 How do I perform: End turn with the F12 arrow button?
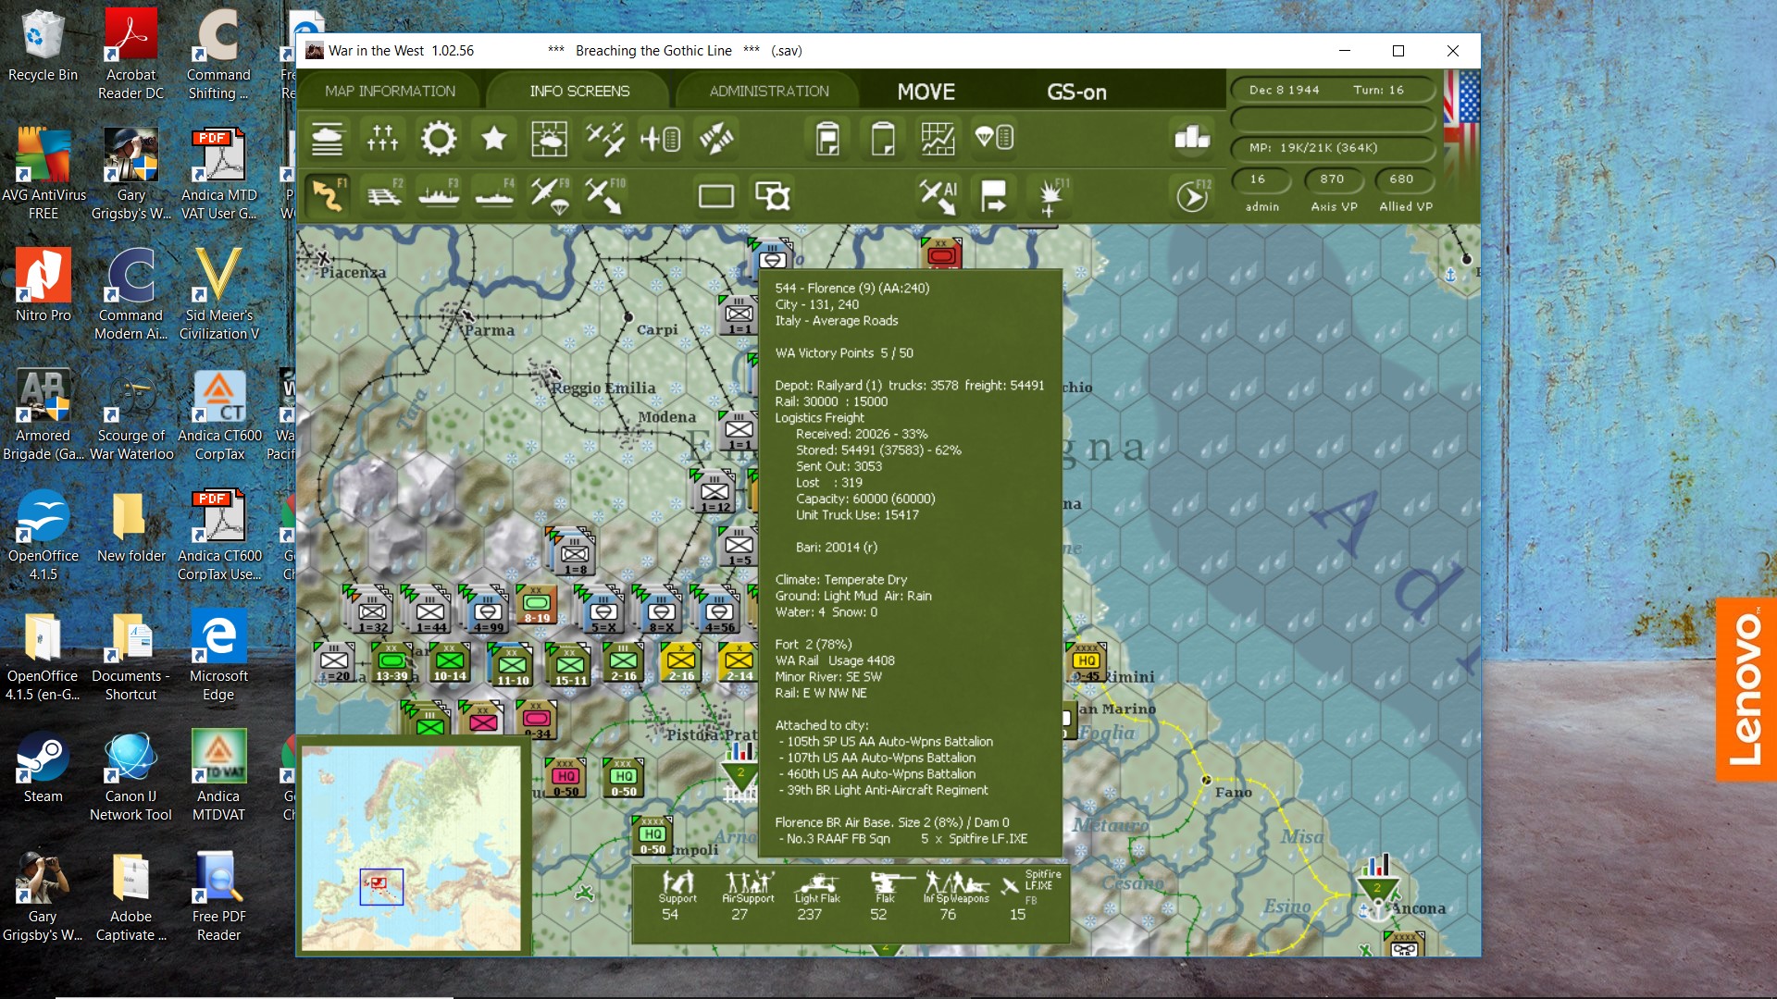point(1192,195)
